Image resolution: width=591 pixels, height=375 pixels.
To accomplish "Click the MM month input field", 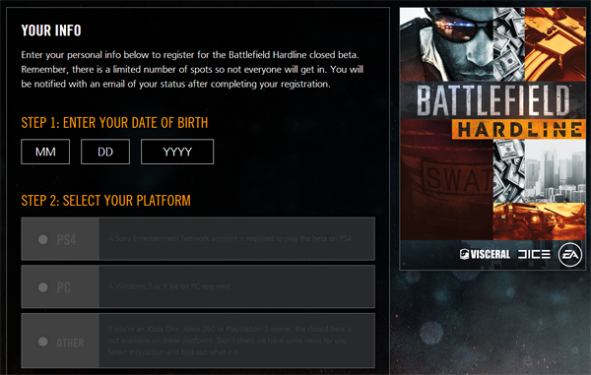I will click(x=45, y=152).
